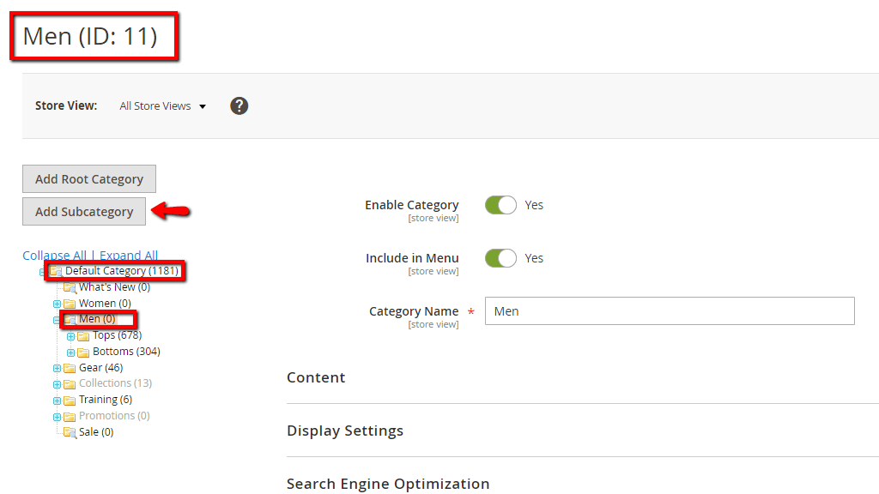Click the Tops category folder icon

[x=83, y=336]
